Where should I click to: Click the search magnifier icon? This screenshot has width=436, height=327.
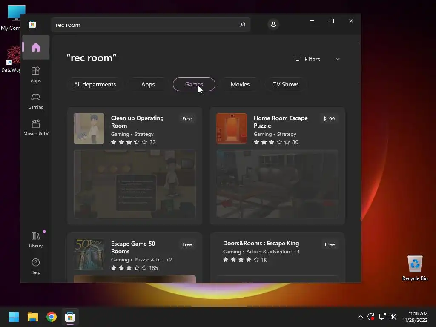pos(242,25)
